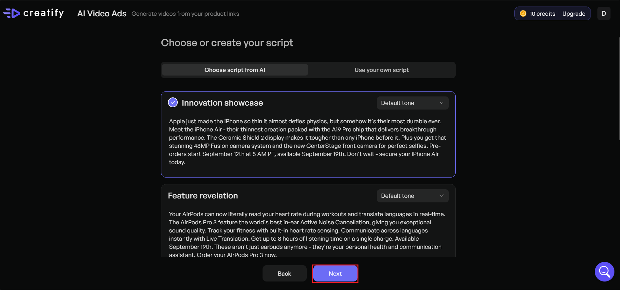Click the creatify wordmark text
Screen dimensions: 620x290
44,13
